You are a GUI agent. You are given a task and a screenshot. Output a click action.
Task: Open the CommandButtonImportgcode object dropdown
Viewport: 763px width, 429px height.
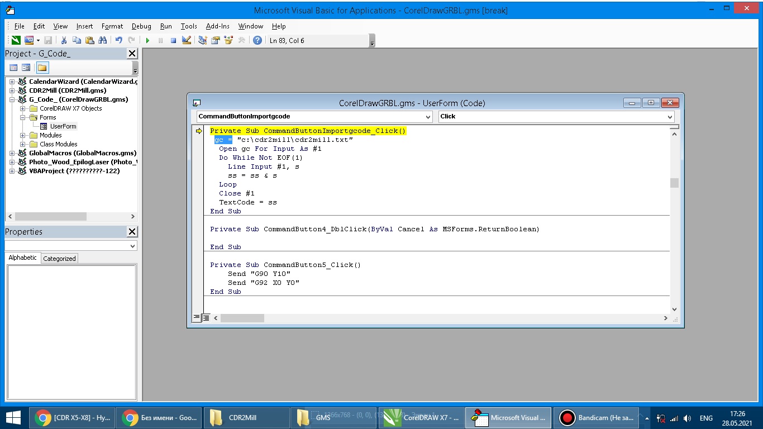tap(428, 117)
